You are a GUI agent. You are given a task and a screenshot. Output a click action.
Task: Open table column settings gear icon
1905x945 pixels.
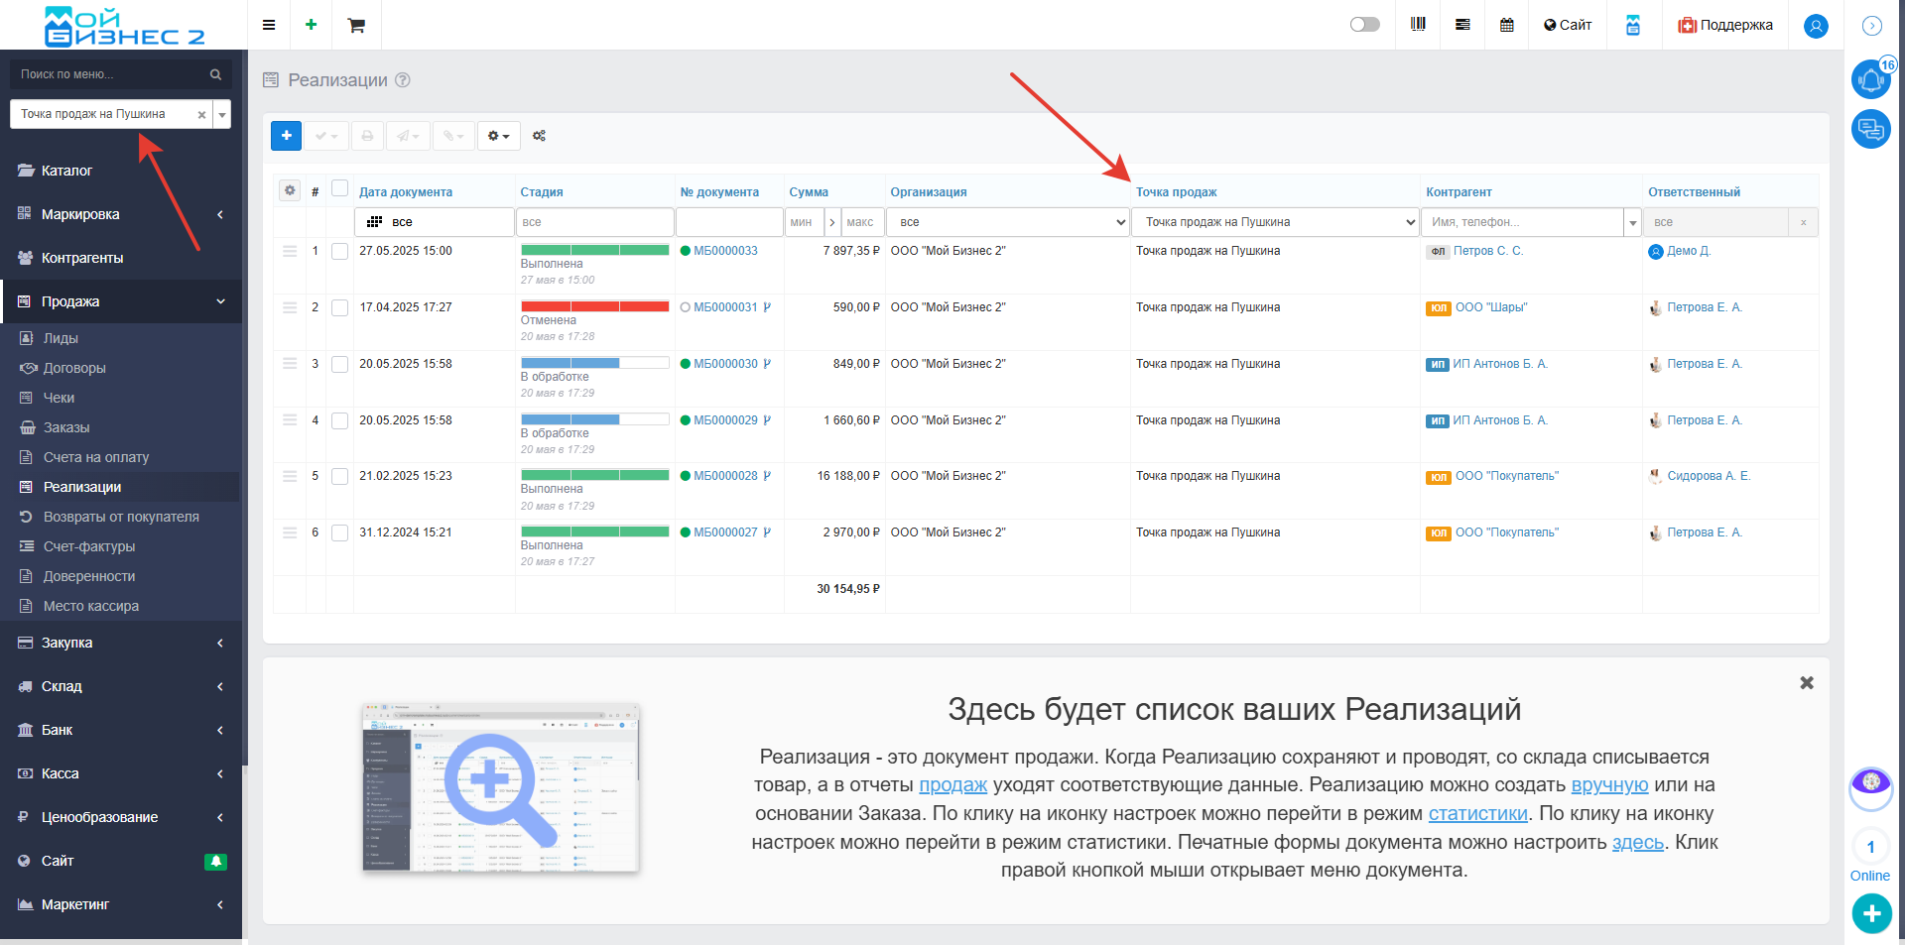[290, 190]
